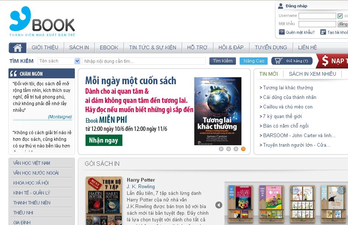Image resolution: width=348 pixels, height=225 pixels.
Task: Toggle remember-me checkbox beside Username field
Action: coord(340,15)
